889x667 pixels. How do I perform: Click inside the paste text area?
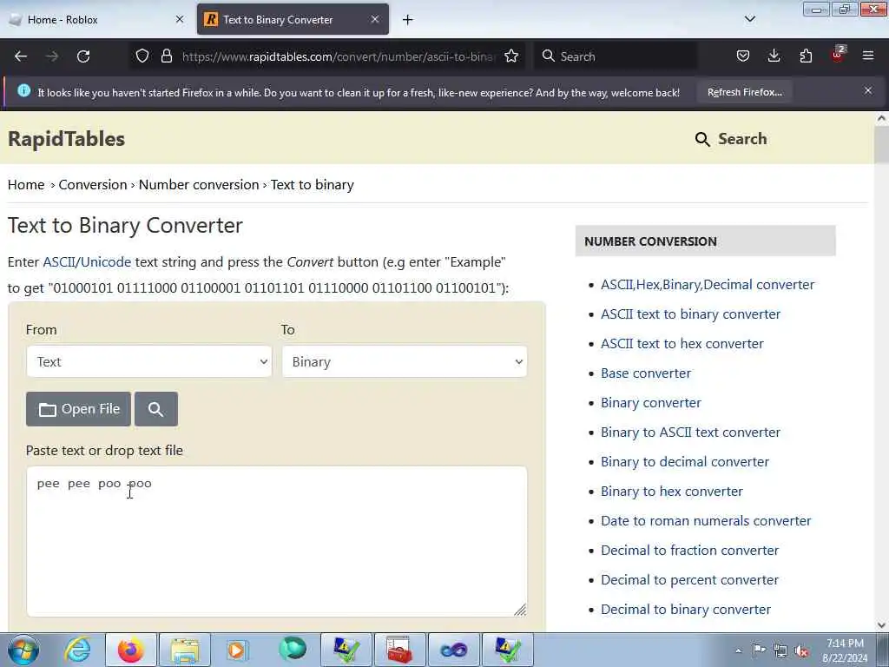click(x=277, y=541)
